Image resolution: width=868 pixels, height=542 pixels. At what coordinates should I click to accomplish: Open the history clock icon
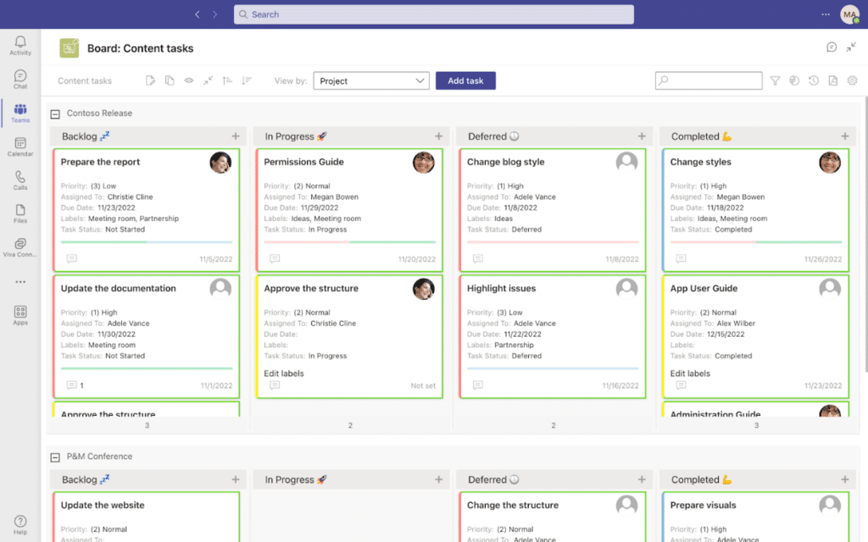click(x=813, y=80)
